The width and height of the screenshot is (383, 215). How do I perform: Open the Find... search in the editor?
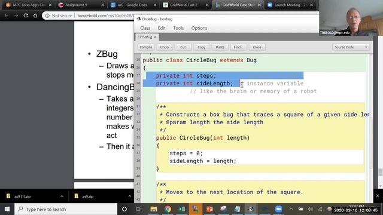coord(238,47)
